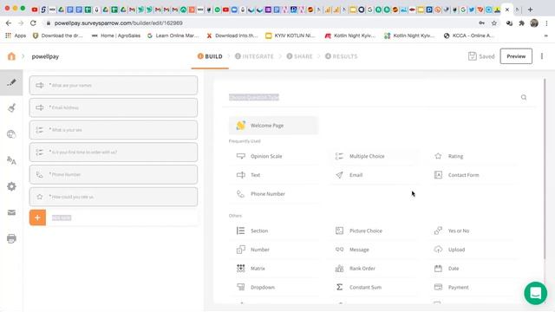Switch to the BUILD tab
This screenshot has height=312, width=555.
click(210, 56)
